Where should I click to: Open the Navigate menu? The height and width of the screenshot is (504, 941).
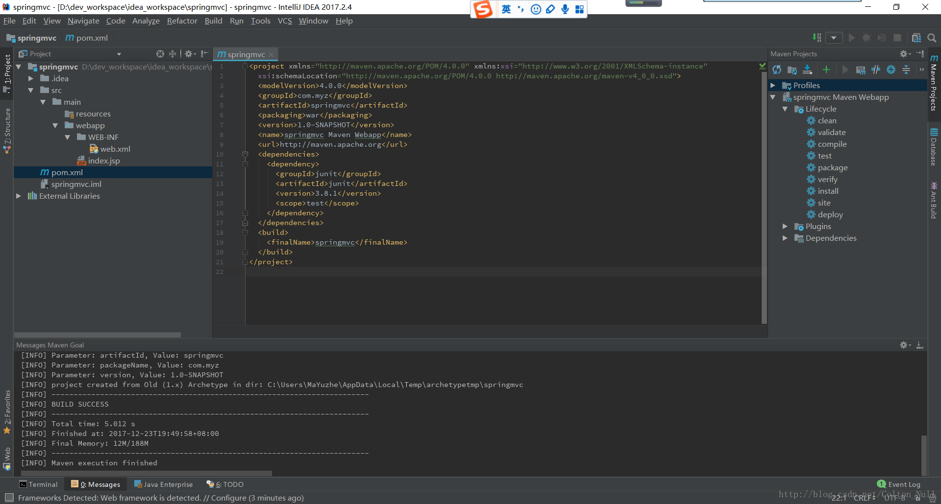83,21
